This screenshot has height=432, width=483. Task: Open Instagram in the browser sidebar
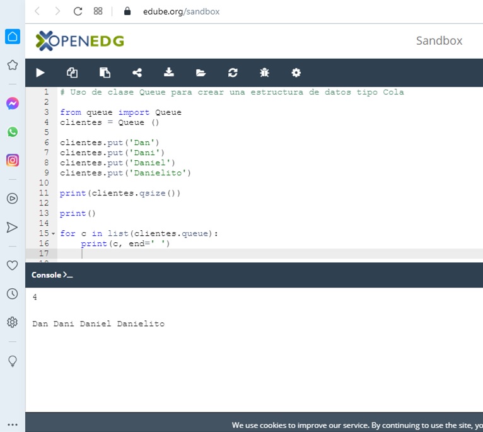coord(12,160)
